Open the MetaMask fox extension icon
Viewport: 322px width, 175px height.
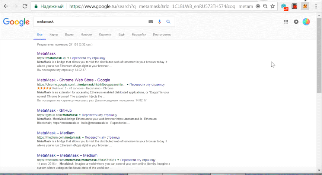(305, 6)
